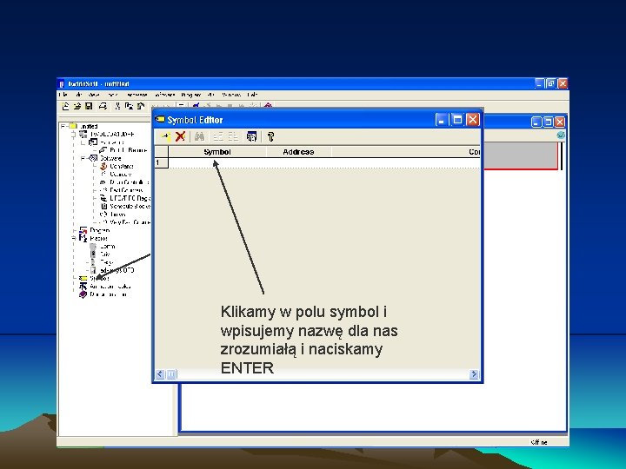The image size is (626, 469).
Task: Select the Documentation tree node
Action: coord(109,294)
